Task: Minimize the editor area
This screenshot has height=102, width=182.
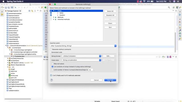Action: pos(173,11)
